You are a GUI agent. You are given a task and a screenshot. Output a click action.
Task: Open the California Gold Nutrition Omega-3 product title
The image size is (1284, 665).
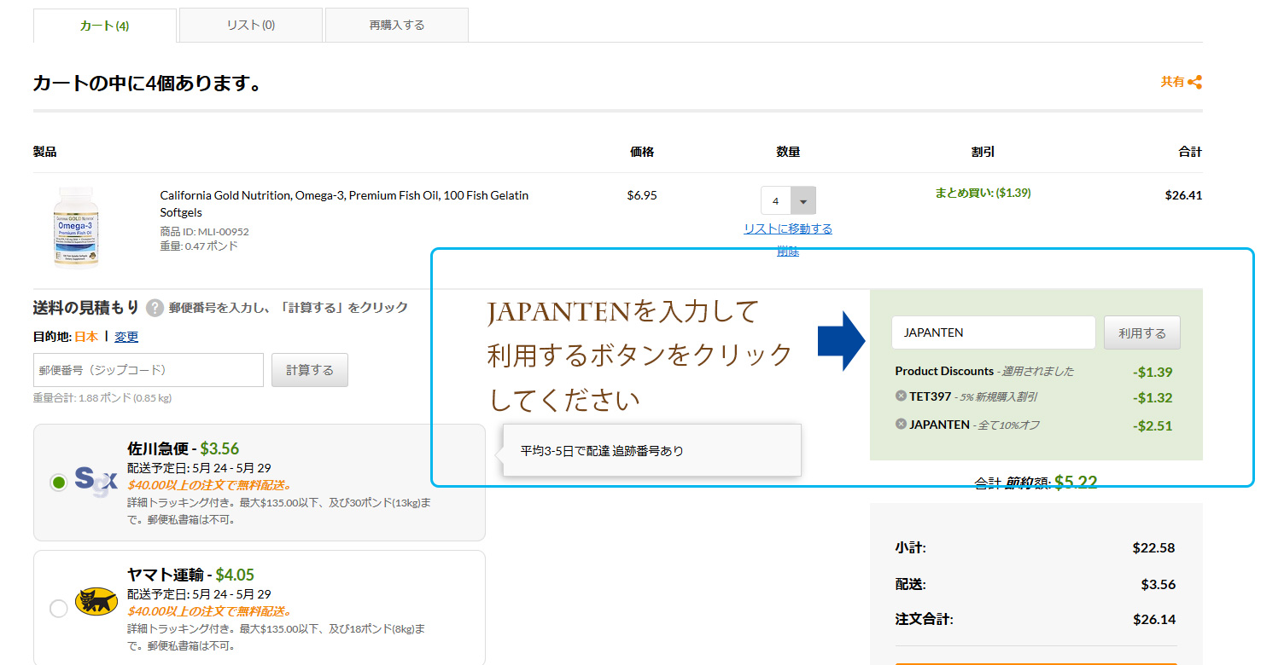click(x=344, y=204)
